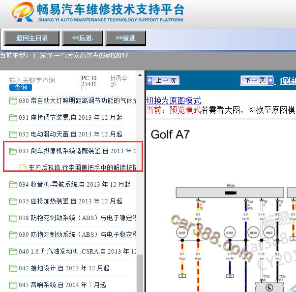This screenshot has width=296, height=292.
Task: Click the 下一页 next page button
Action: (257, 81)
